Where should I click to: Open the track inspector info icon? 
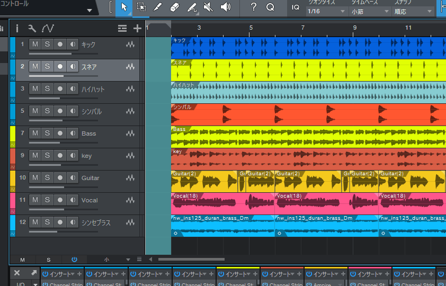click(17, 29)
